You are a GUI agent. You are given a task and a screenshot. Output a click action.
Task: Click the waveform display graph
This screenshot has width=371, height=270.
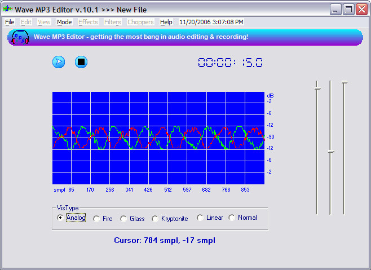[158, 138]
